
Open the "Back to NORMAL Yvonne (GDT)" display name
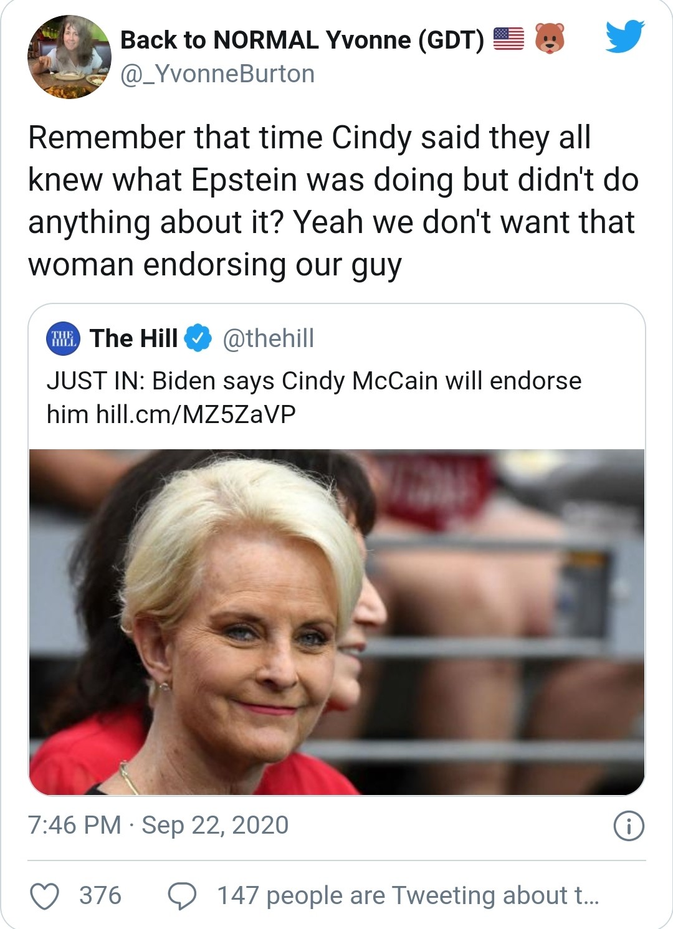point(302,40)
